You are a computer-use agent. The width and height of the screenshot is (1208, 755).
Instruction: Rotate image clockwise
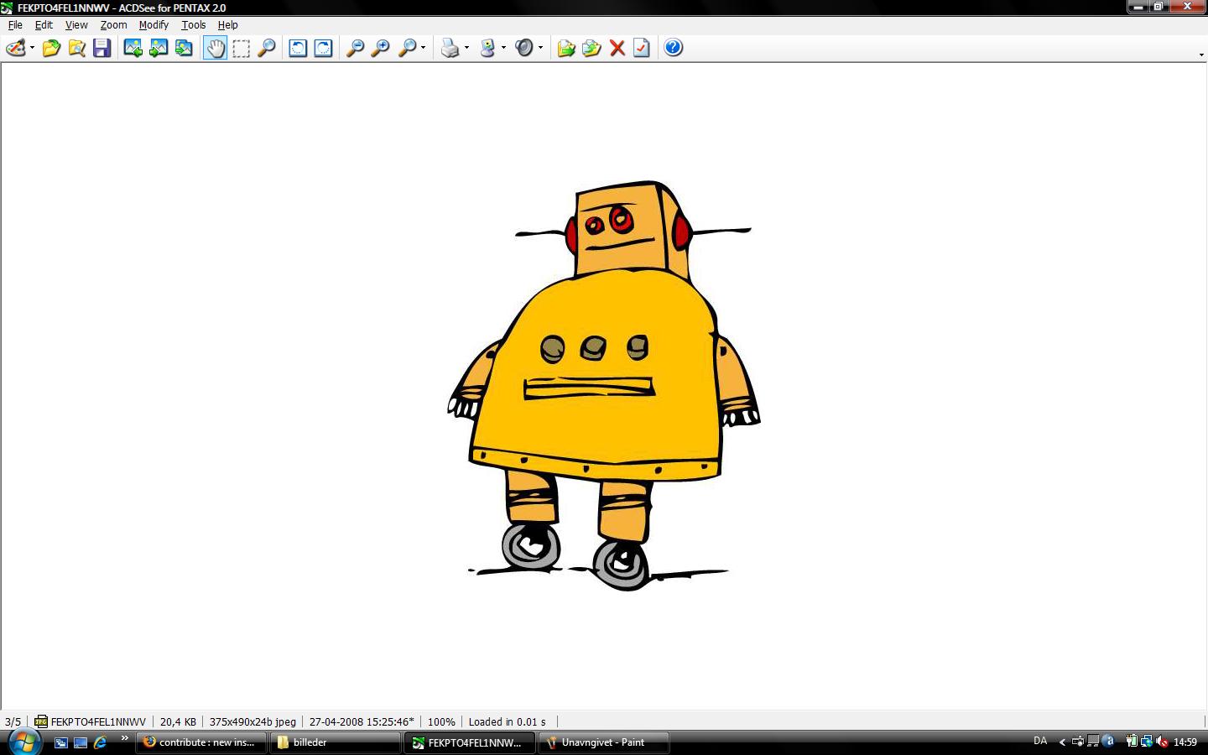[x=323, y=48]
